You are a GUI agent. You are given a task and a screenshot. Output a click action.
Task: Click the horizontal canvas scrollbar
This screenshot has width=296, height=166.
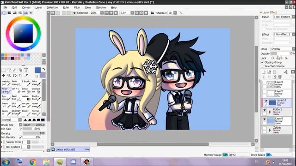pos(153,144)
